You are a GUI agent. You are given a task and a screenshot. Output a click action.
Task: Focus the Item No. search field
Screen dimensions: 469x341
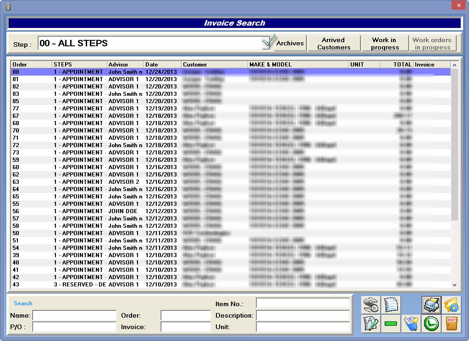[303, 303]
